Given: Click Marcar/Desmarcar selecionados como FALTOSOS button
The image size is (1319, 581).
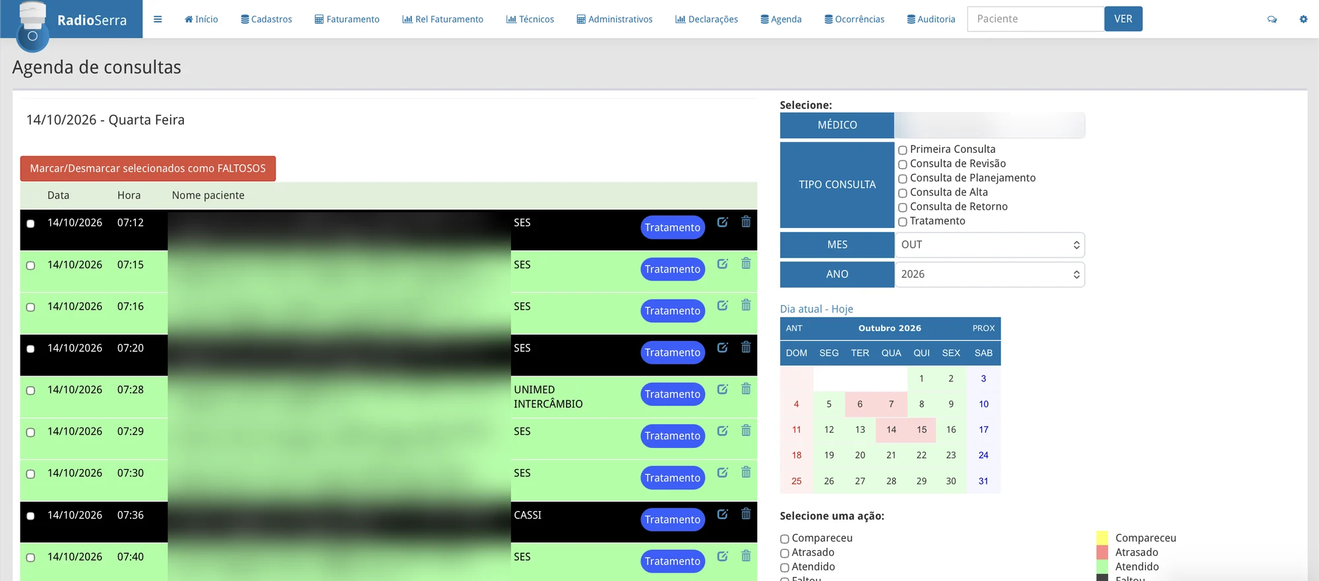Looking at the screenshot, I should tap(148, 169).
